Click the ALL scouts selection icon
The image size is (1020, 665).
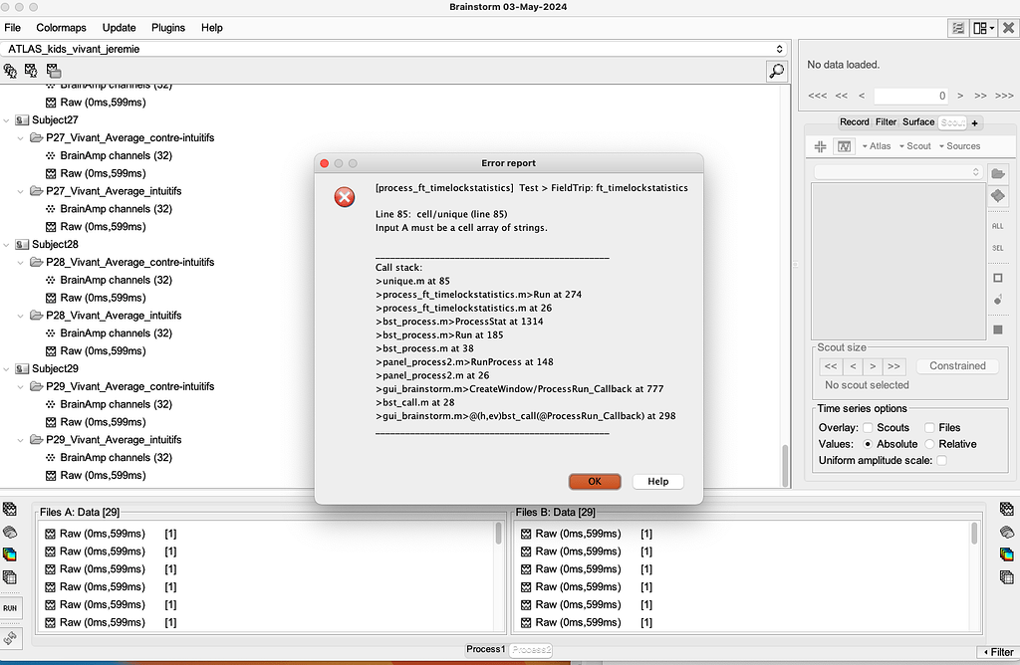click(x=998, y=226)
